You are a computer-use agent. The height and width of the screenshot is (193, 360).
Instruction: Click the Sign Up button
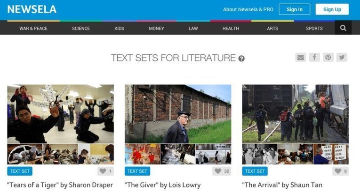pyautogui.click(x=332, y=9)
